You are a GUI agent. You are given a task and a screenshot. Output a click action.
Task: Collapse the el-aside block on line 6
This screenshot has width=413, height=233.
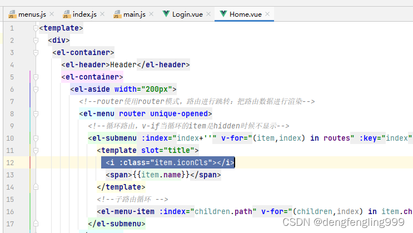pyautogui.click(x=36, y=90)
